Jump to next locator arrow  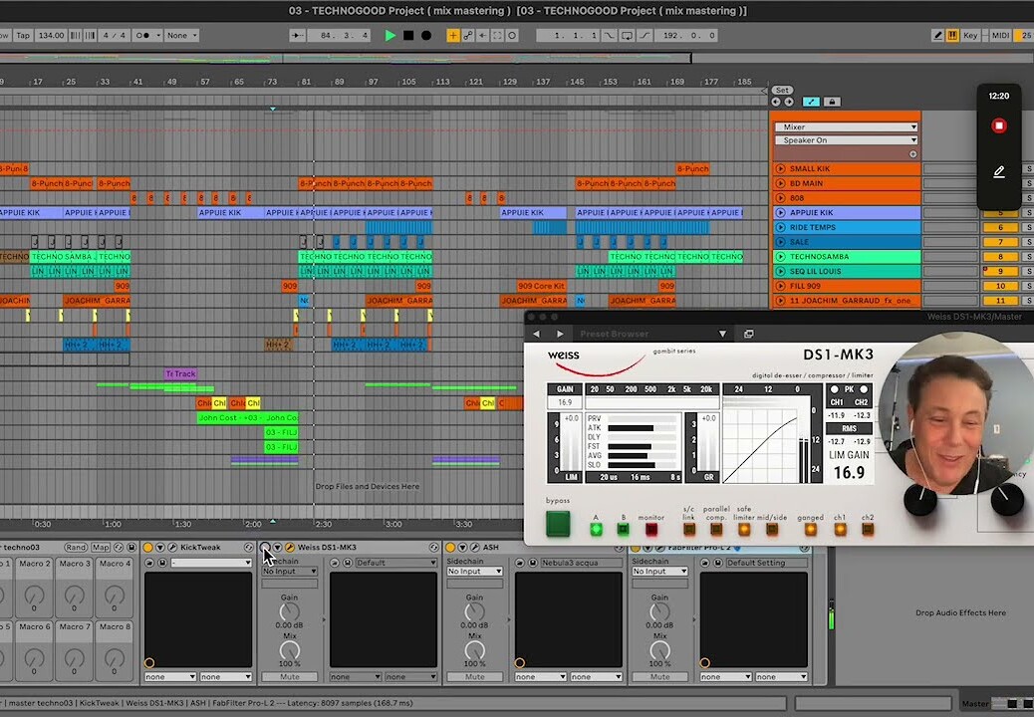[789, 102]
